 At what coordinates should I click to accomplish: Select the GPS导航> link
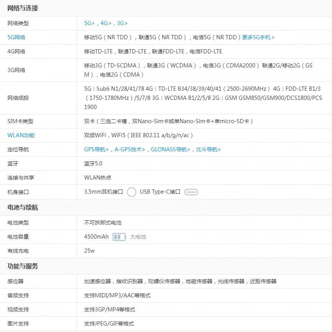[96, 149]
